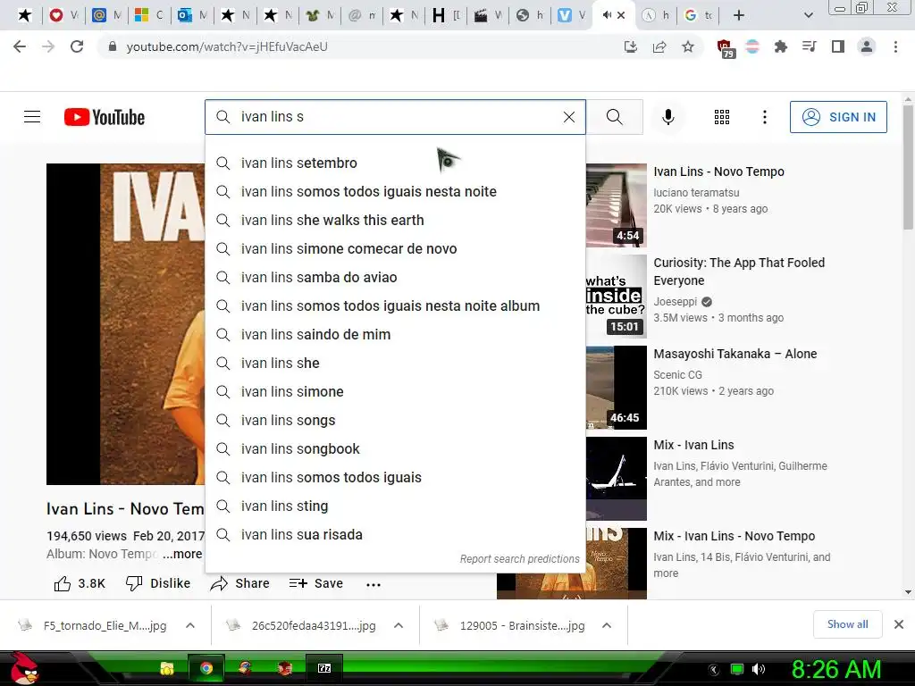Open the media control queue icon
The width and height of the screenshot is (915, 686).
point(809,46)
